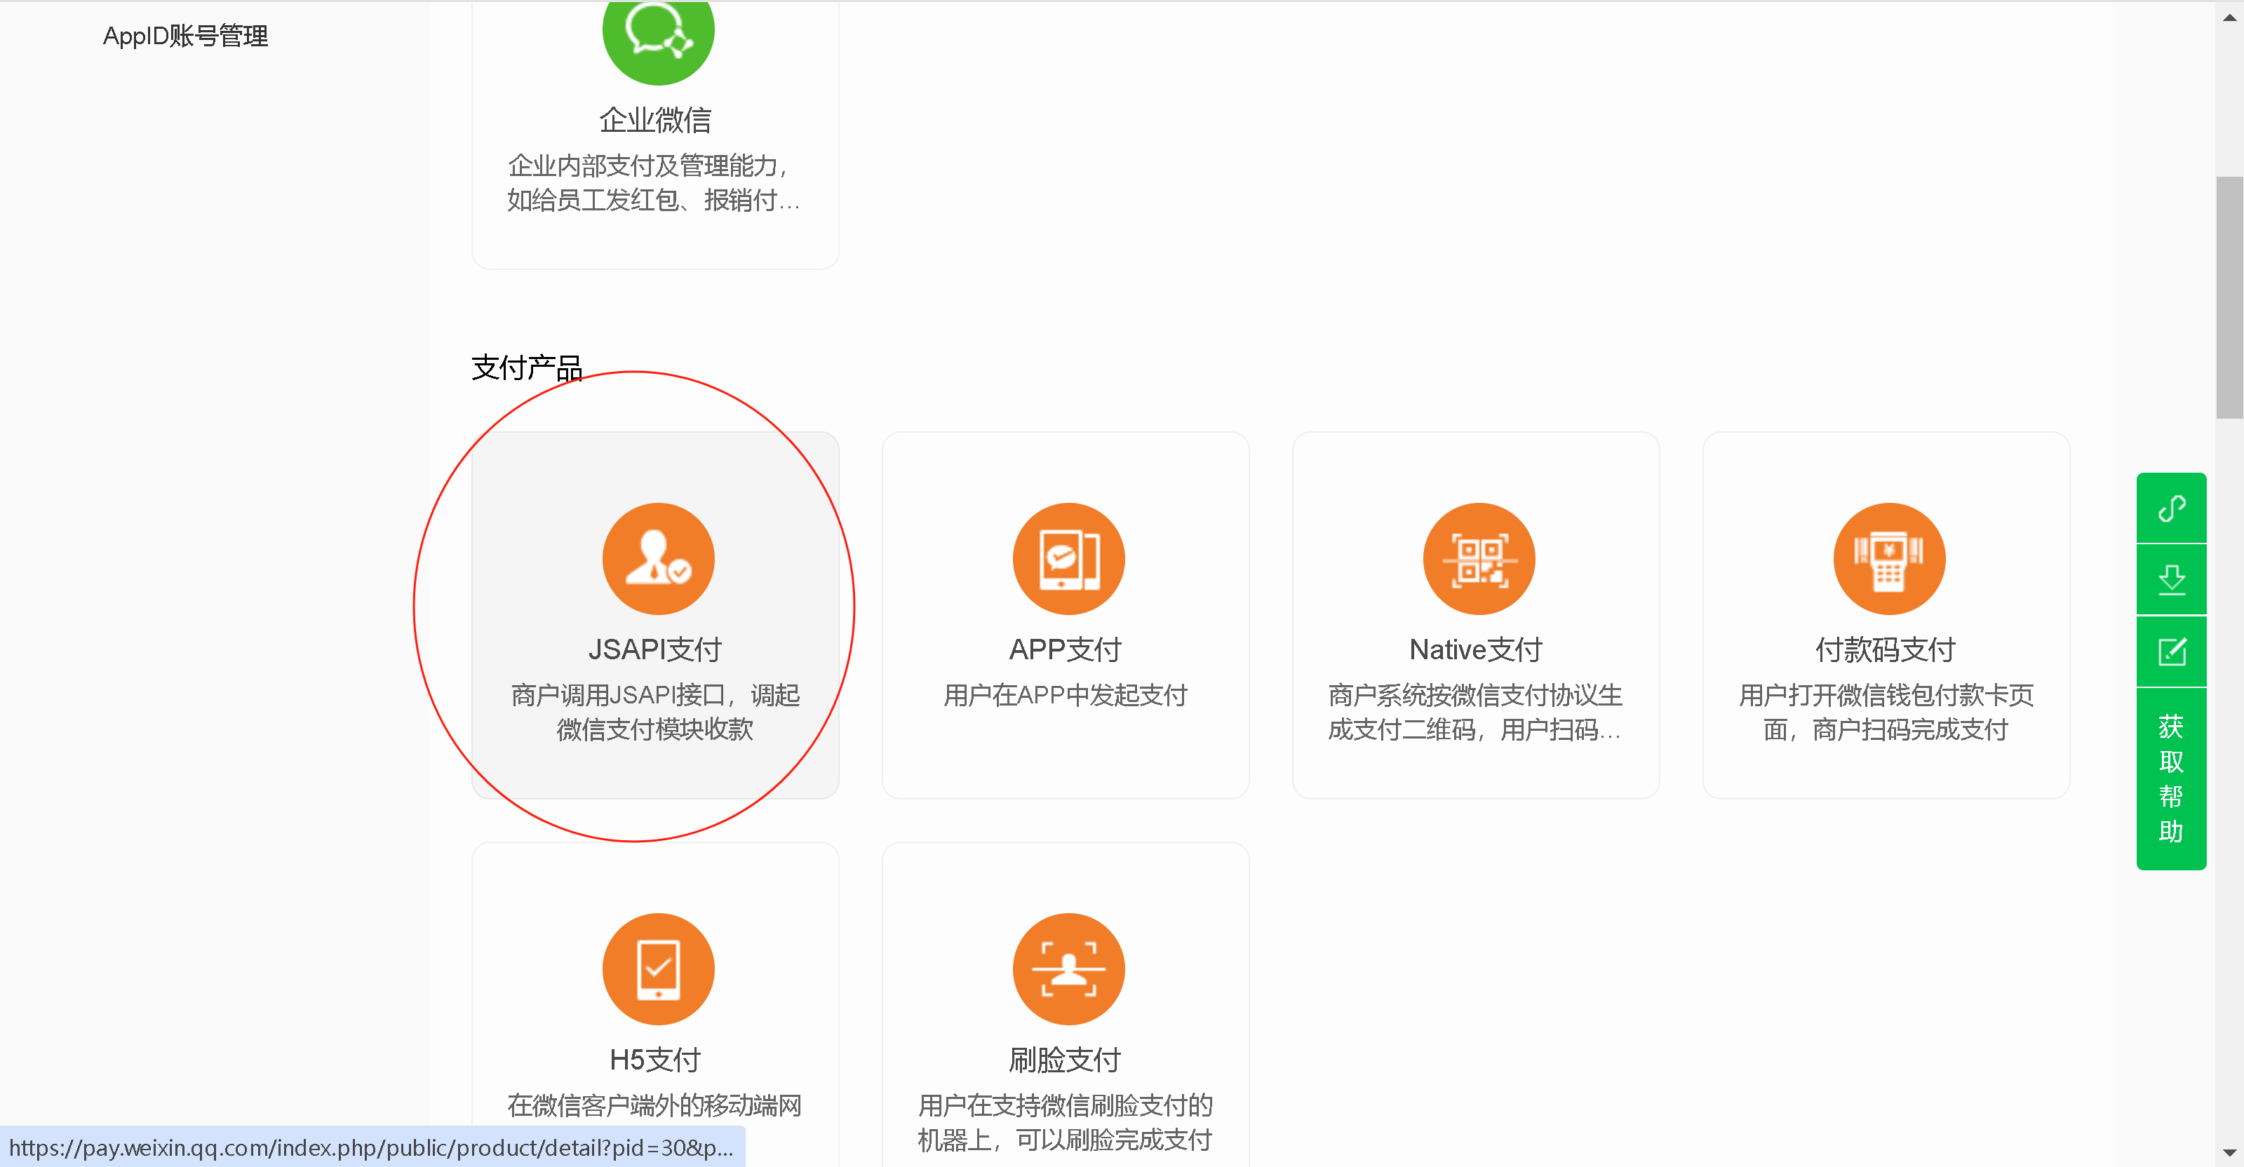Screen dimensions: 2244x1167
Task: Open the Native支付 title link
Action: tap(1476, 649)
